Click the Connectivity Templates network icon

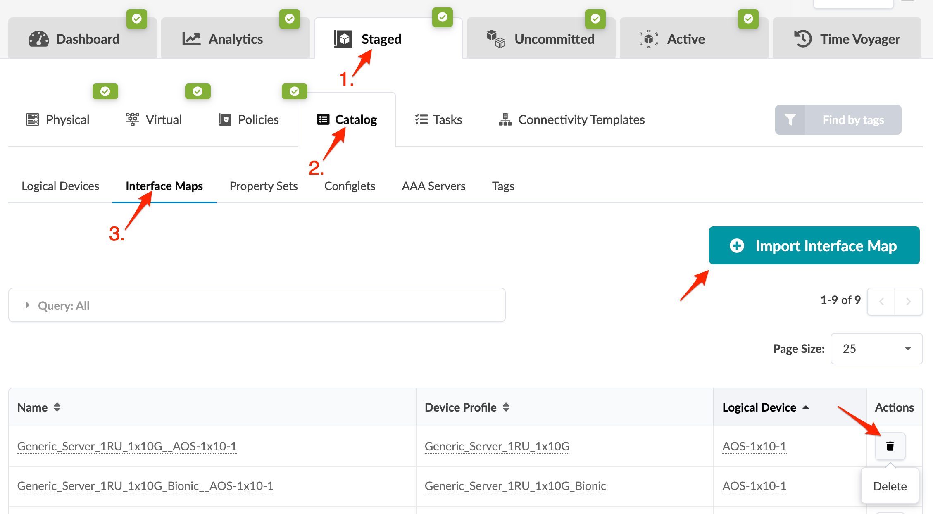pyautogui.click(x=505, y=120)
